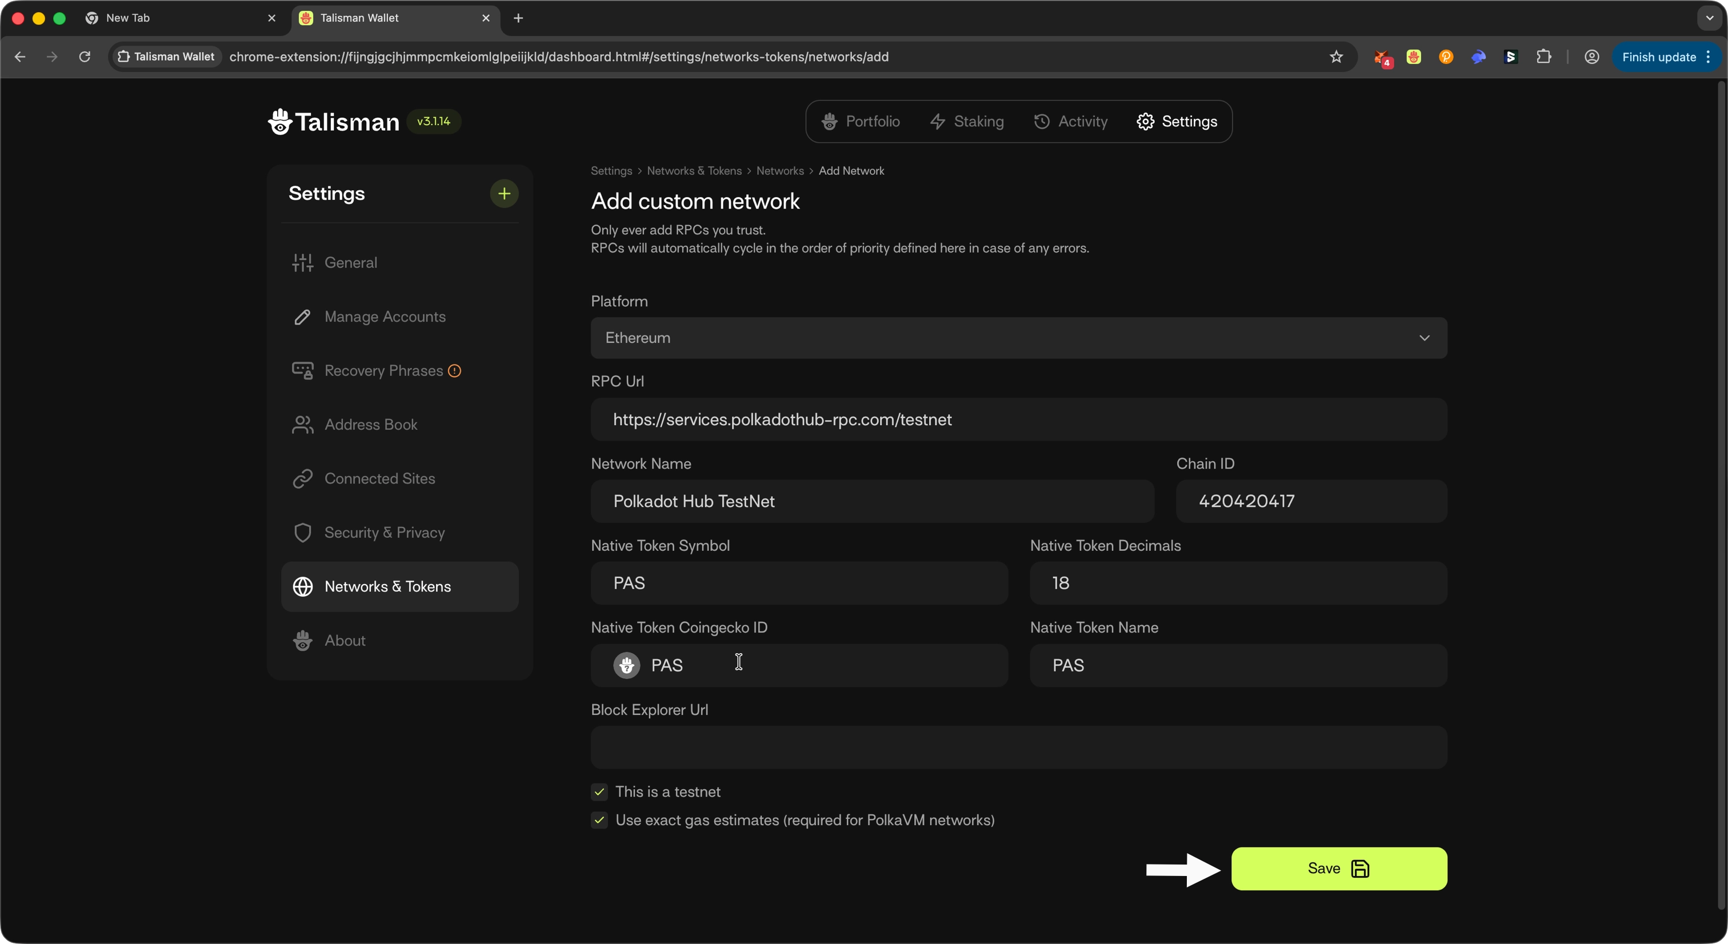Viewport: 1728px width, 944px height.
Task: Click the Talisman extension icon in toolbar
Action: click(1414, 57)
